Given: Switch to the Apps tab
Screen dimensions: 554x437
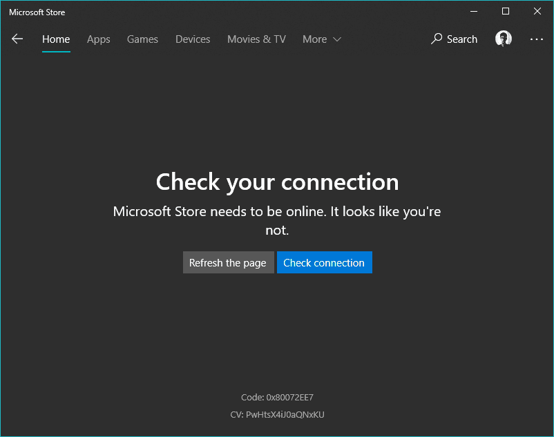Looking at the screenshot, I should pyautogui.click(x=99, y=39).
